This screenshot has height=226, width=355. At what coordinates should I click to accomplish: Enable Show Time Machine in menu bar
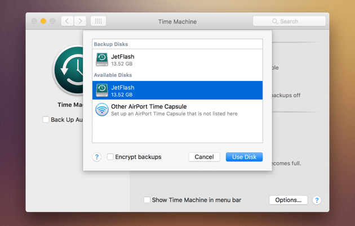(147, 200)
